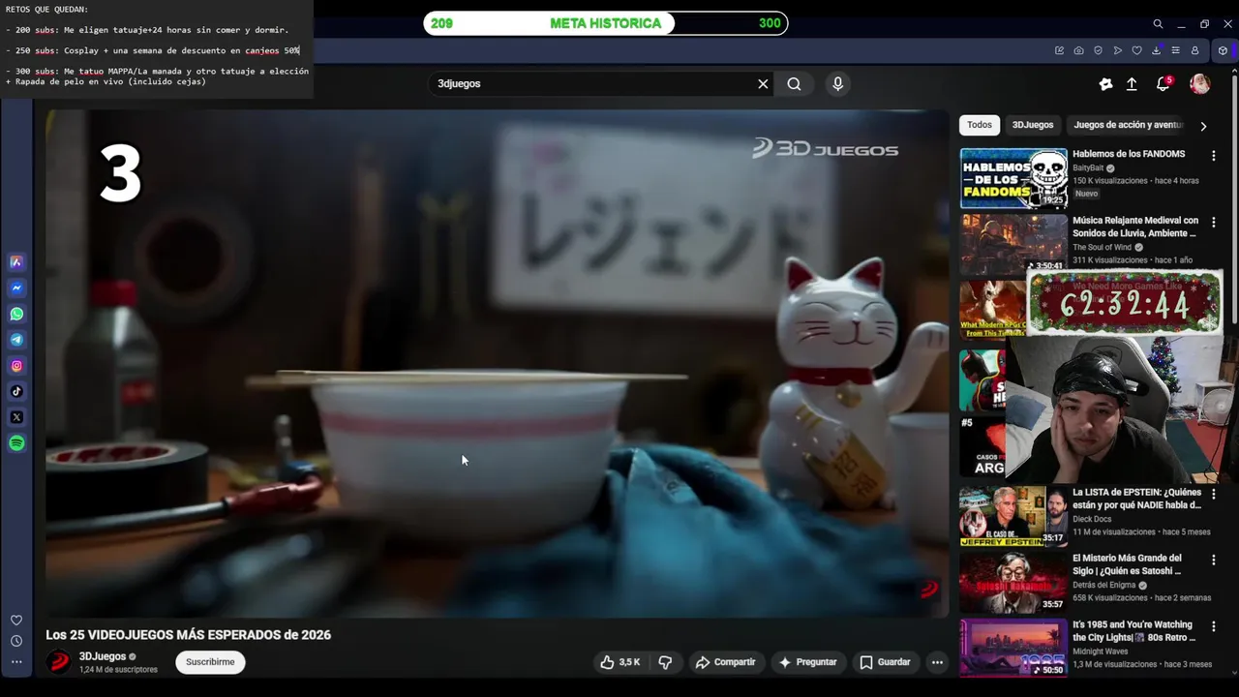Select the 3DJuegos filter chip
This screenshot has width=1239, height=697.
(x=1033, y=125)
